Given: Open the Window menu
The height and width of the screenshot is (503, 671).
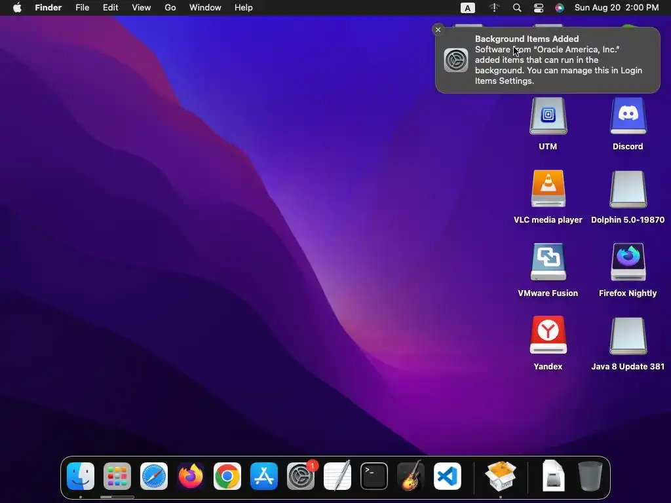Looking at the screenshot, I should (x=205, y=8).
